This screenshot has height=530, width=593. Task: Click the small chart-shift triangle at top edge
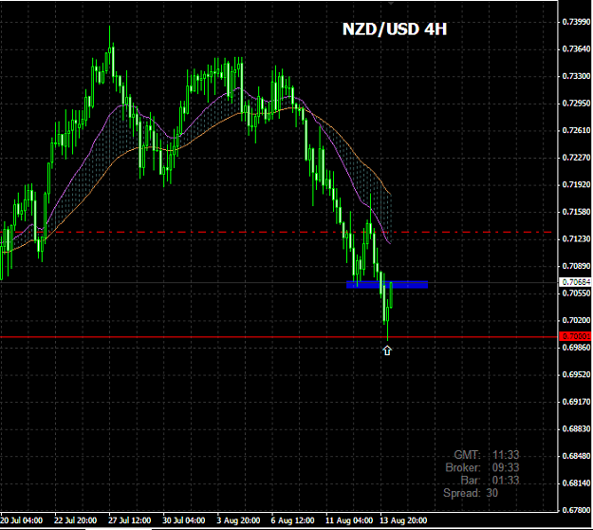391,3
